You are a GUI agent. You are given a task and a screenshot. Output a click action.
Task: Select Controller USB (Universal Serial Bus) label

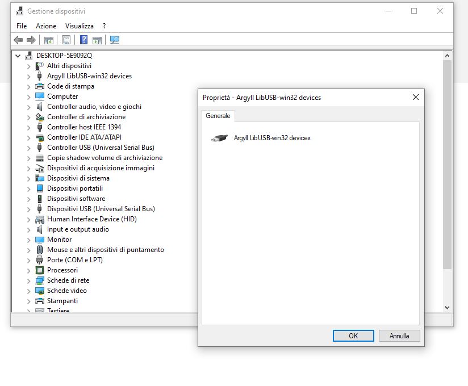pos(101,148)
